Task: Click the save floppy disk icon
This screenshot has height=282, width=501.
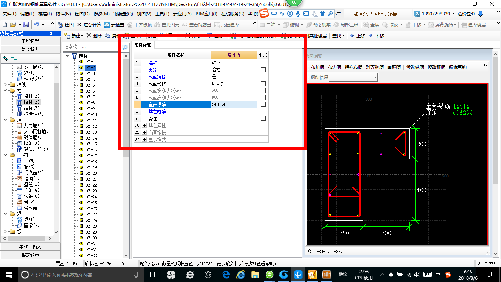Action: pos(26,25)
